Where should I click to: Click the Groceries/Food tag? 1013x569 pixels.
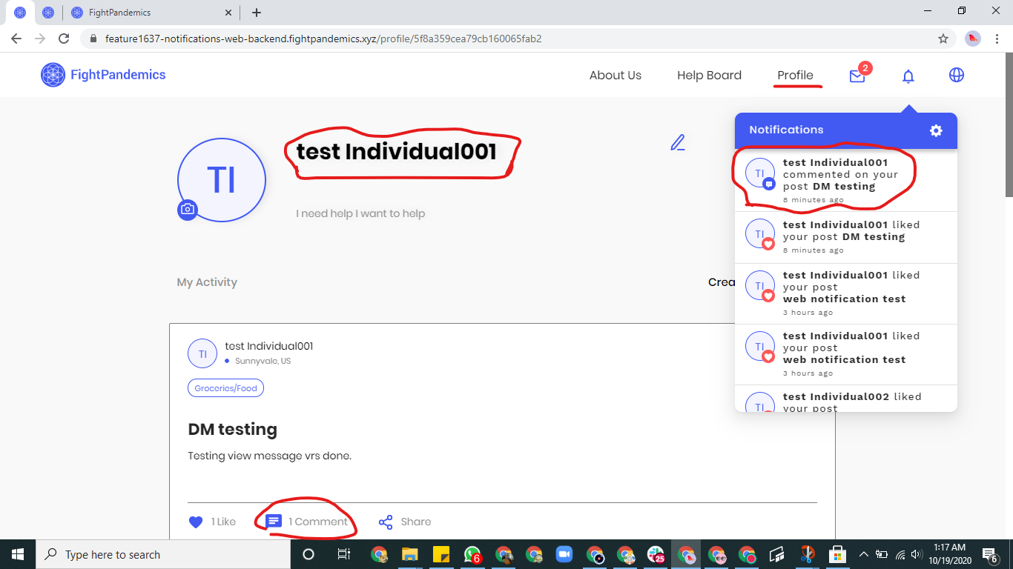pos(226,388)
